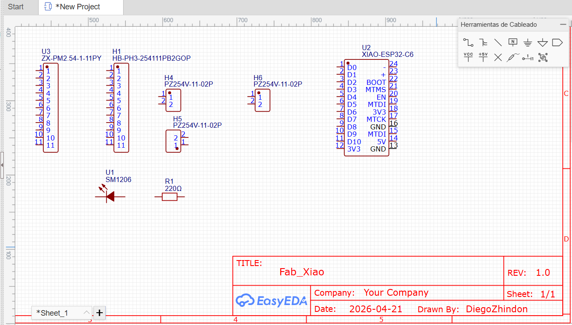Select the freehand pen drawing tool
572x325 pixels.
513,57
